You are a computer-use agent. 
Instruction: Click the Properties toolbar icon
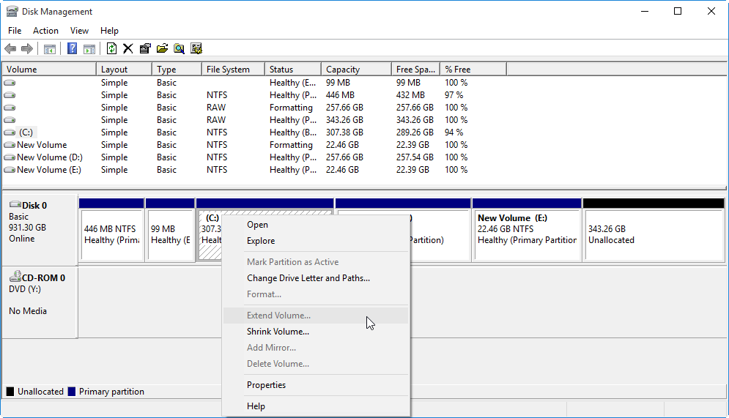click(145, 48)
